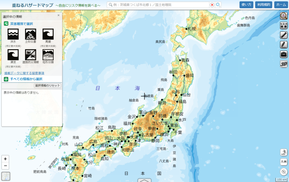The width and height of the screenshot is (289, 182).
Task: Select the 地形分類 landform classification icon
Action: tap(48, 55)
